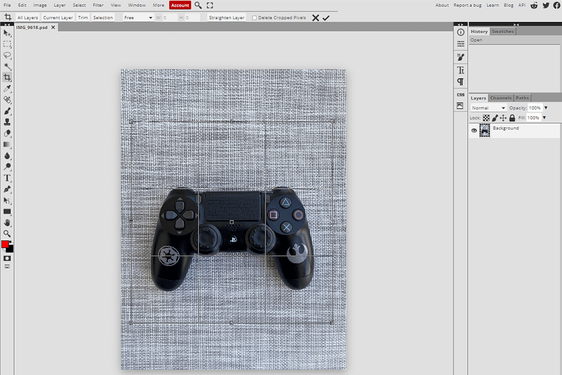Open the Fill slider arrow
Image resolution: width=562 pixels, height=375 pixels.
[x=544, y=118]
